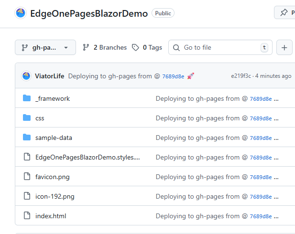Click the Public visibility badge
Image resolution: width=295 pixels, height=234 pixels.
point(163,13)
